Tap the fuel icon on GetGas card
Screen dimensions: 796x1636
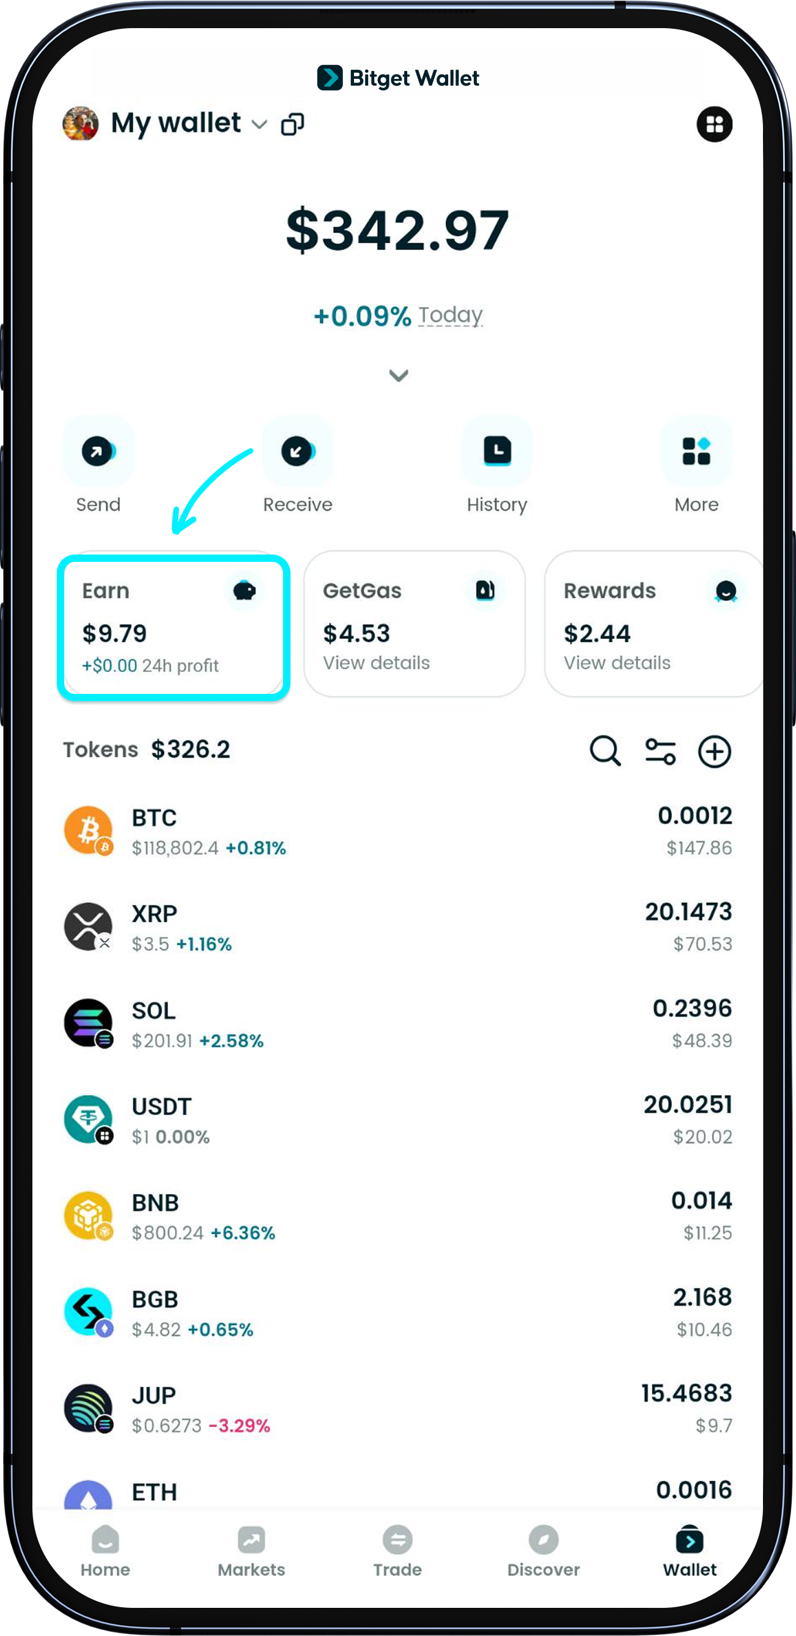[x=484, y=590]
